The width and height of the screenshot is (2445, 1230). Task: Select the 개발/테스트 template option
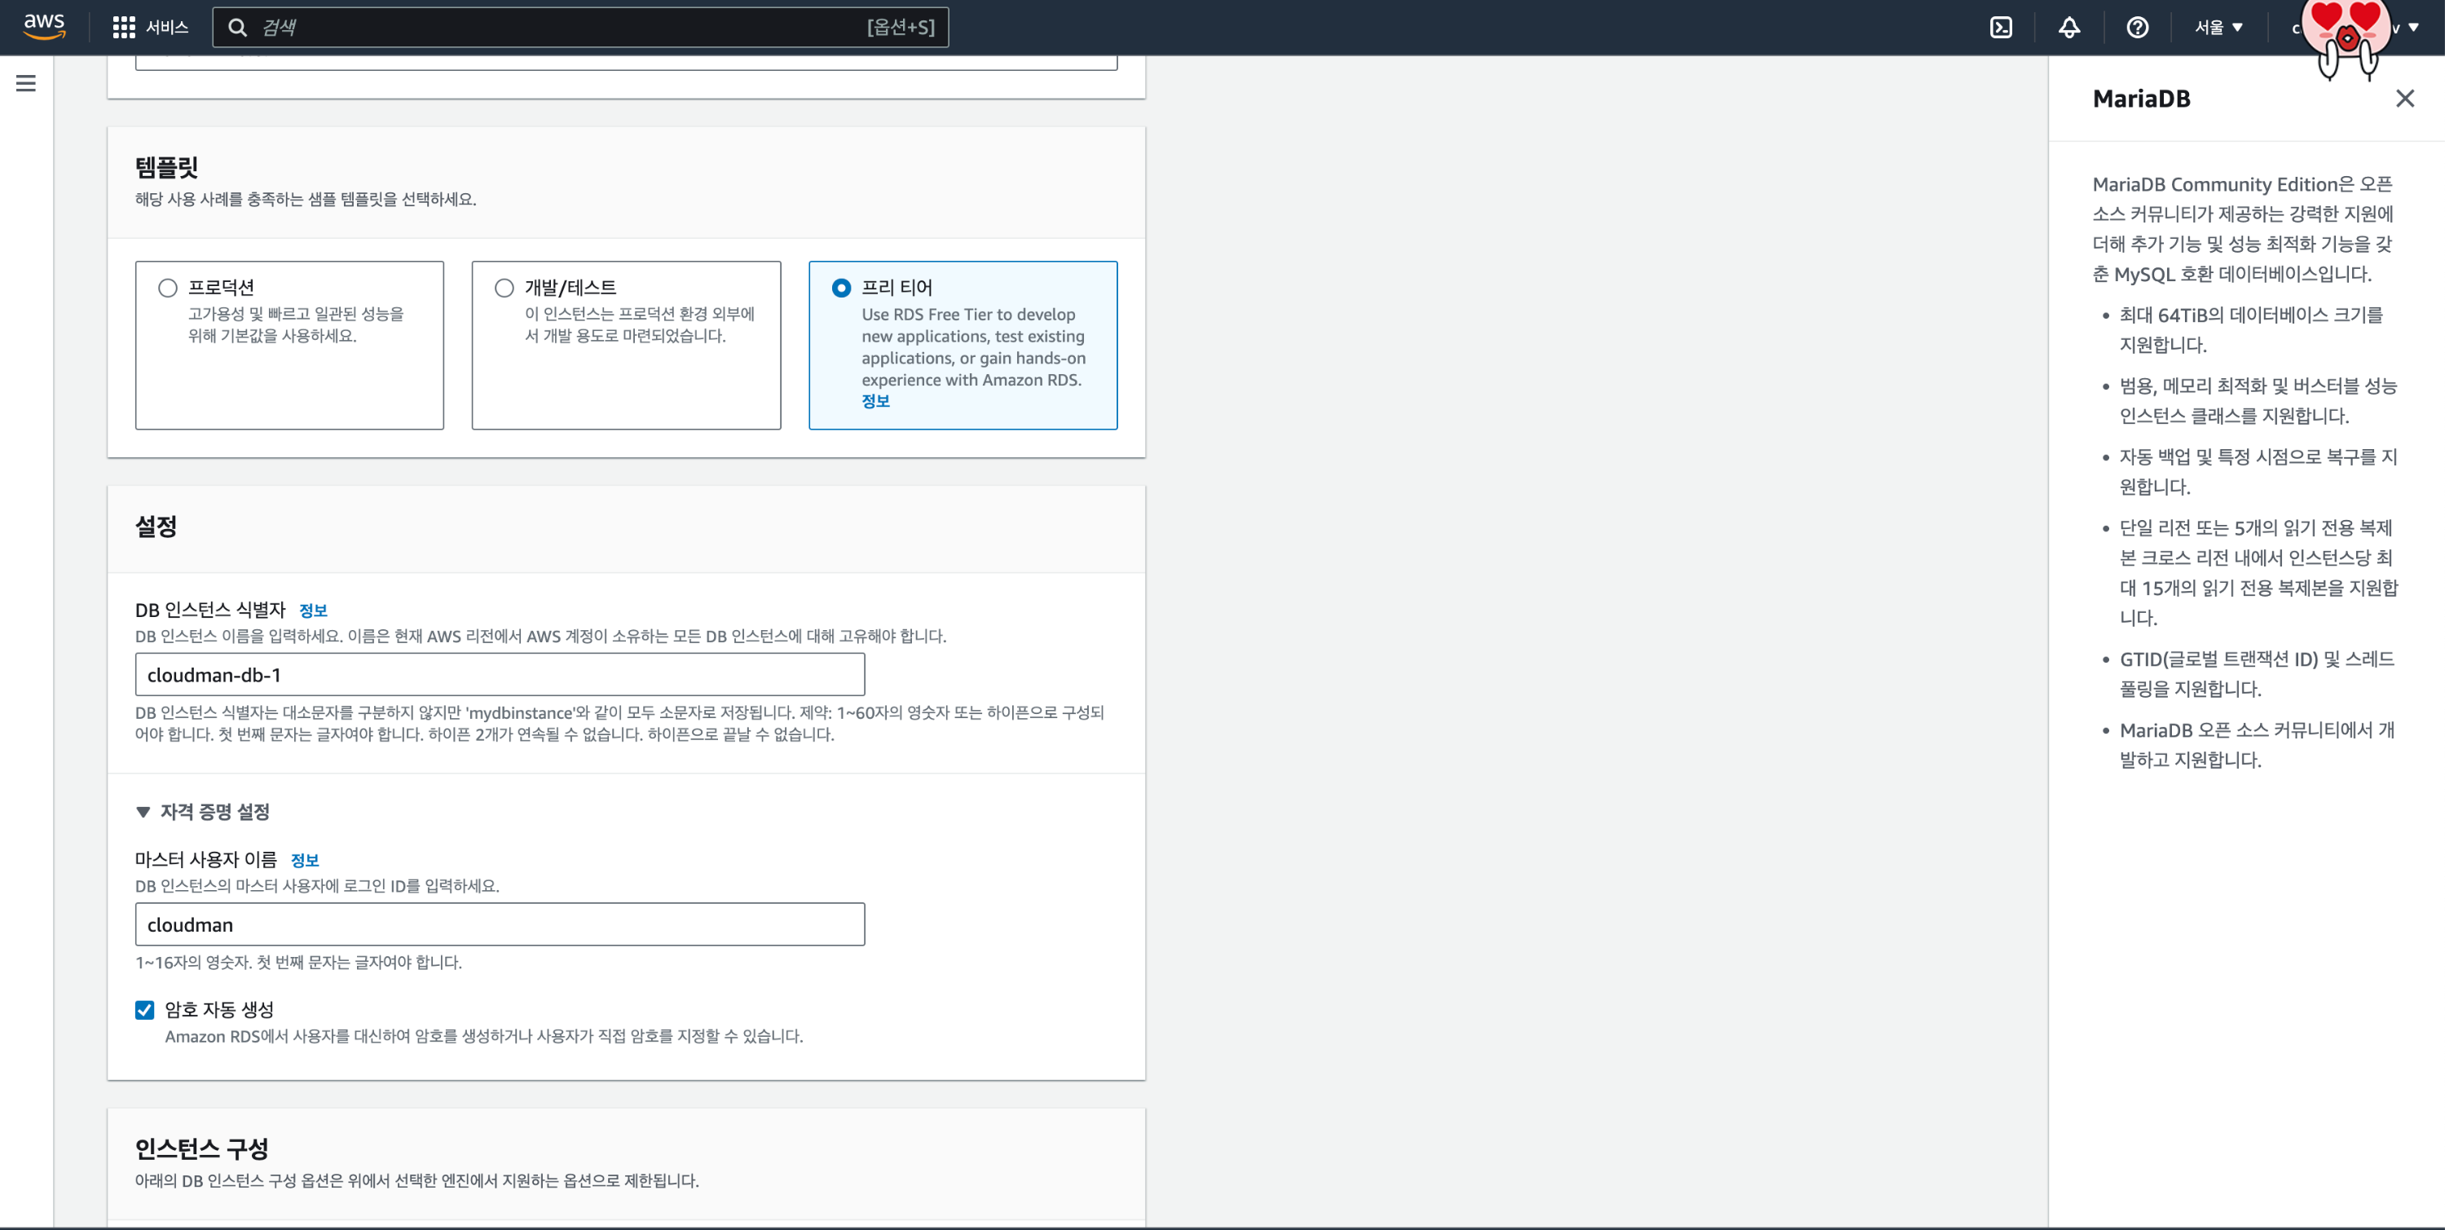pos(504,288)
